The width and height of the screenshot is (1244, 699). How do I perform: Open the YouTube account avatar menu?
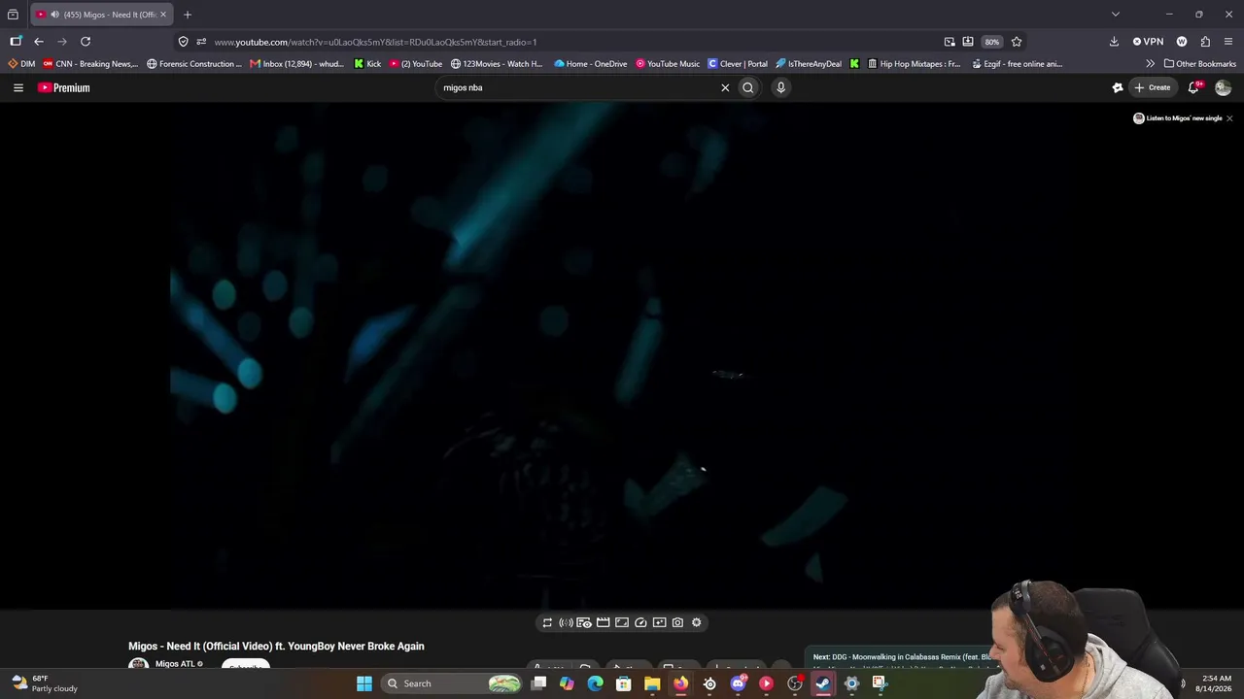tap(1223, 87)
